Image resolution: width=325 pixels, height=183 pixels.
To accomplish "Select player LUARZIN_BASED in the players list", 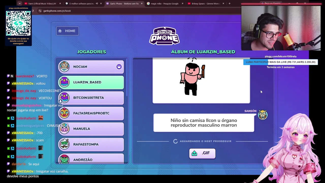I will pyautogui.click(x=91, y=82).
